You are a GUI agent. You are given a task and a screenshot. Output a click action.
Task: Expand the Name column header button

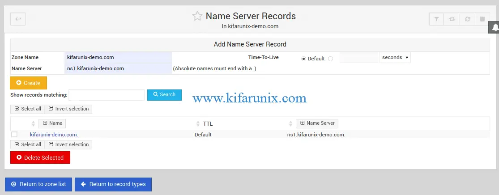[x=52, y=123]
